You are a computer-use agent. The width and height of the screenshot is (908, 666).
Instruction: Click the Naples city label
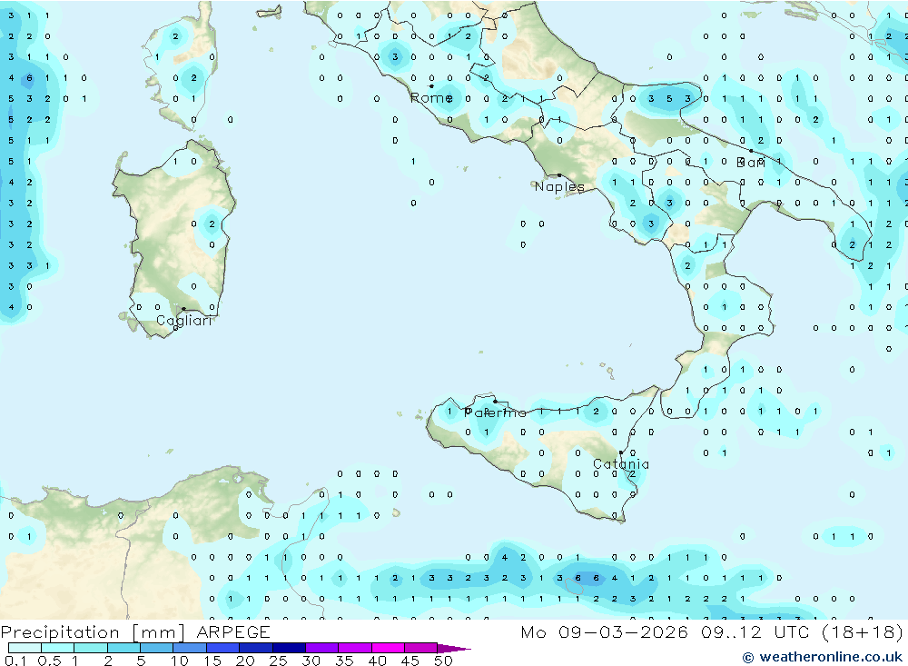559,186
